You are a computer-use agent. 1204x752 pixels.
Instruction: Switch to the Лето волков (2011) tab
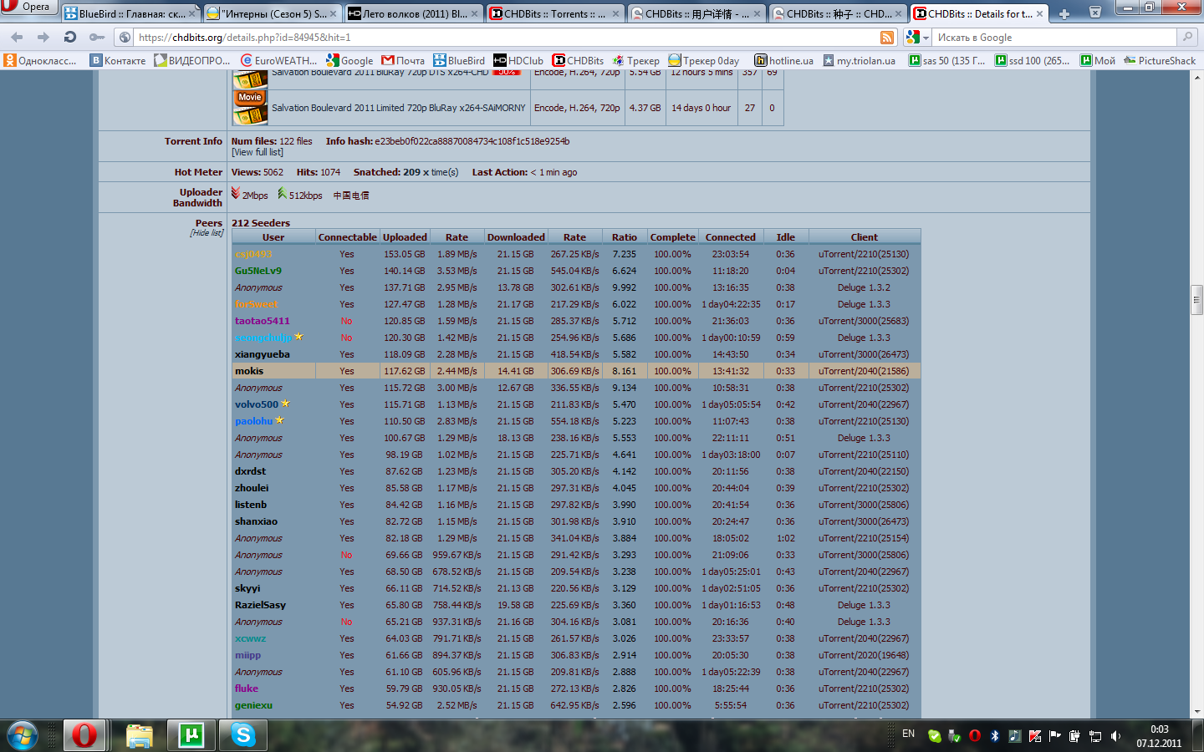point(412,13)
